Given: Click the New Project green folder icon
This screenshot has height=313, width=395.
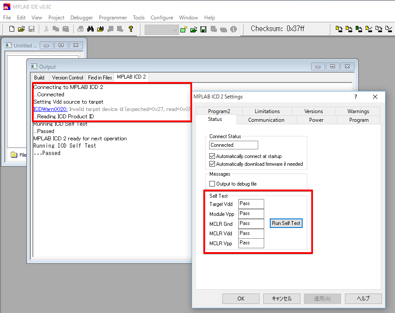Looking at the screenshot, I should [x=184, y=29].
